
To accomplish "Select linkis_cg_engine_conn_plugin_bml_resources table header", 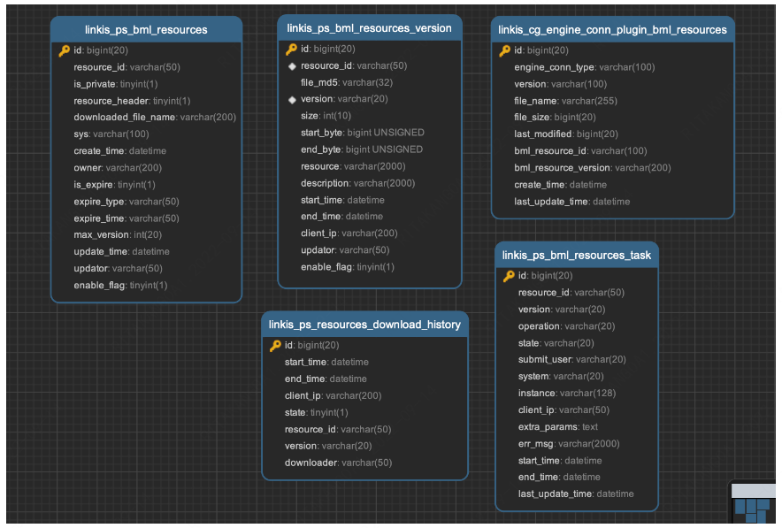I will click(x=612, y=30).
